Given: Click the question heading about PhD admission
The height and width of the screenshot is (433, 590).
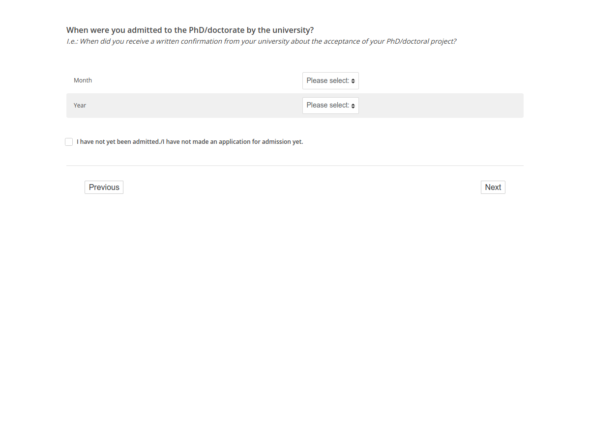Looking at the screenshot, I should point(190,30).
